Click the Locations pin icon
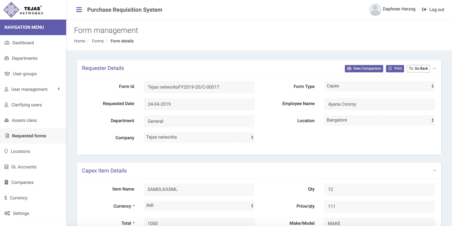The height and width of the screenshot is (226, 452). [6, 151]
